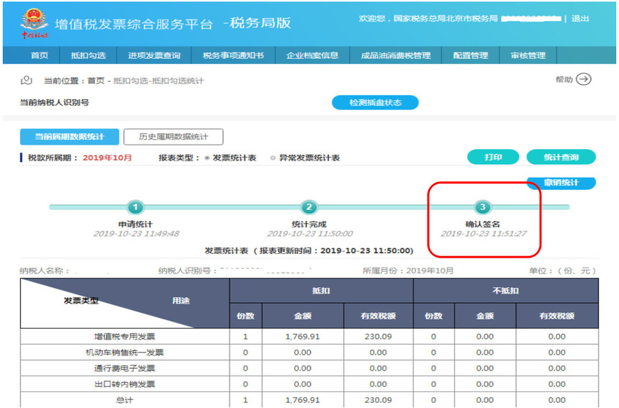Click step 2 circle 统计完成
The image size is (619, 408).
pos(309,207)
